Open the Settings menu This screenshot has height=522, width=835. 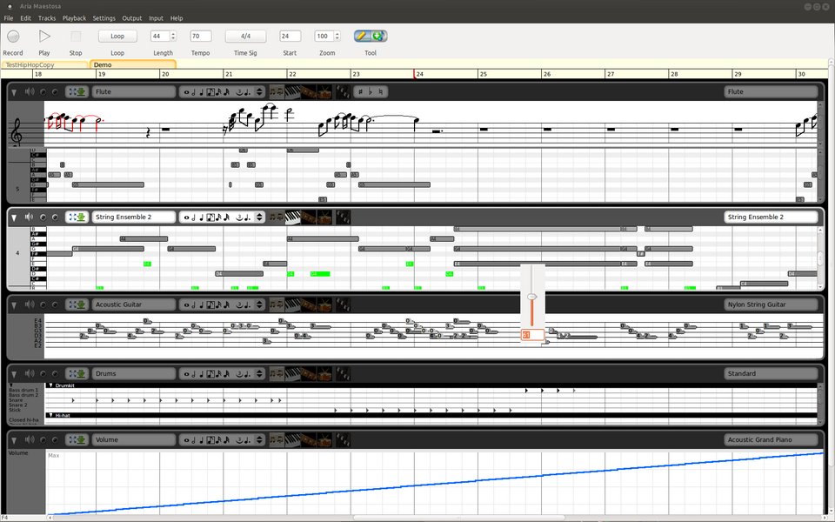[104, 18]
